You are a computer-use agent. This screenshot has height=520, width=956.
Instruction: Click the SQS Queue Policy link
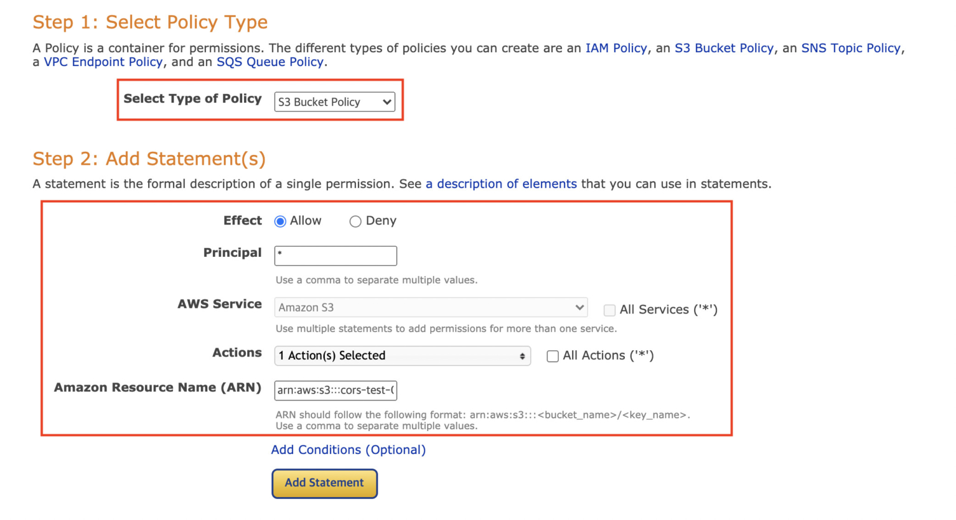click(x=270, y=62)
